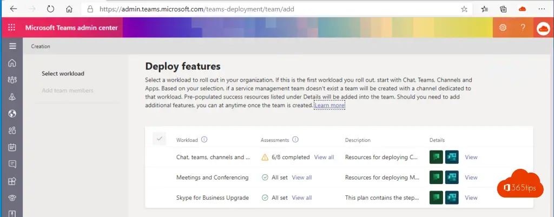Click the Workload column info icon
This screenshot has height=217, width=554.
click(x=205, y=140)
